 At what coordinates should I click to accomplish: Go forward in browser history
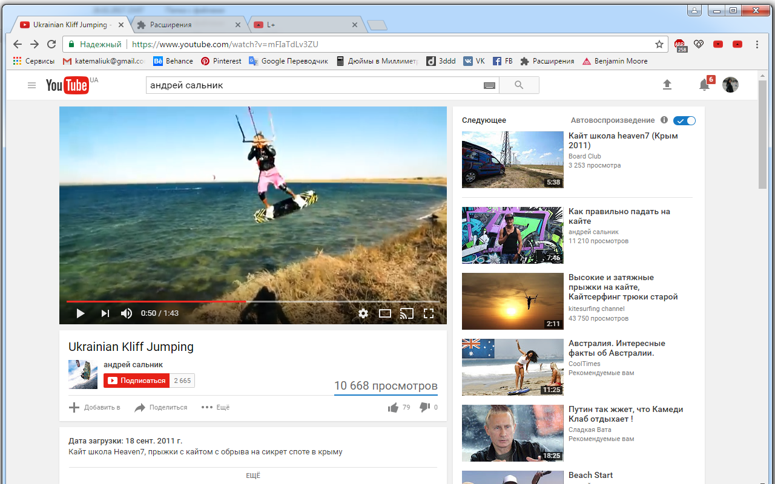(35, 44)
